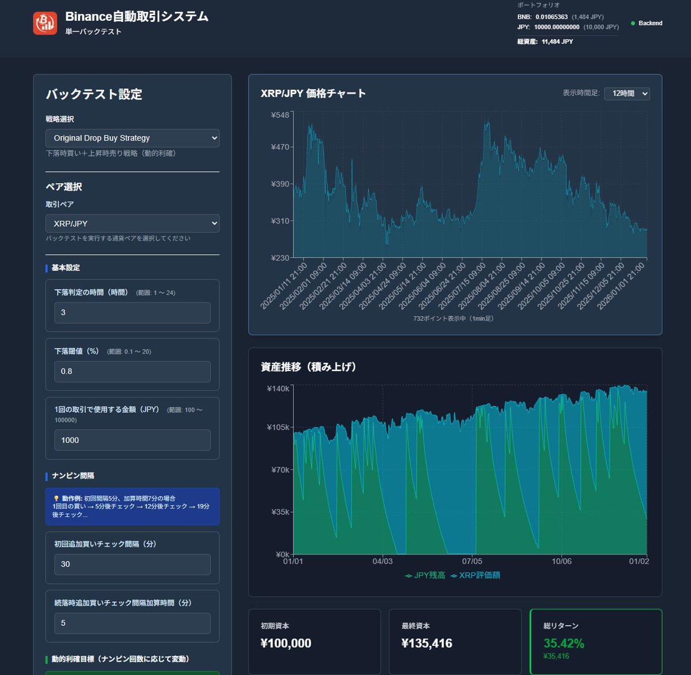Toggle the JPY残高 legend entry
The height and width of the screenshot is (675, 691).
click(x=425, y=575)
